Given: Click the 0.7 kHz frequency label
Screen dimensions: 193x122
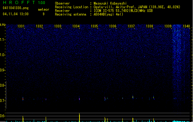Looking at the screenshot, I should [3, 101].
